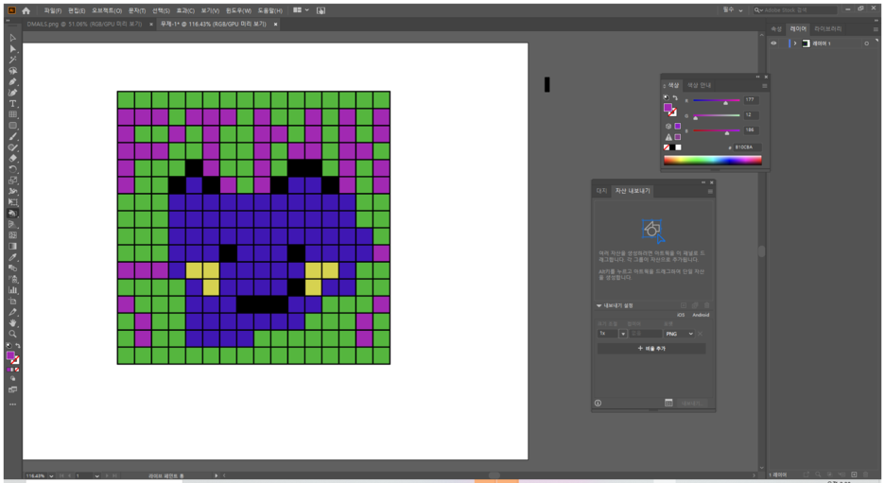The width and height of the screenshot is (885, 483).
Task: Switch to the 색상 안내 tab
Action: point(699,85)
